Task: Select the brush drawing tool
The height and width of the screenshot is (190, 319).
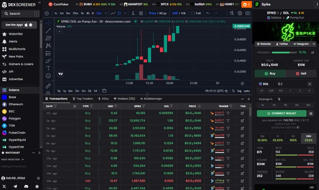Action: pyautogui.click(x=48, y=61)
